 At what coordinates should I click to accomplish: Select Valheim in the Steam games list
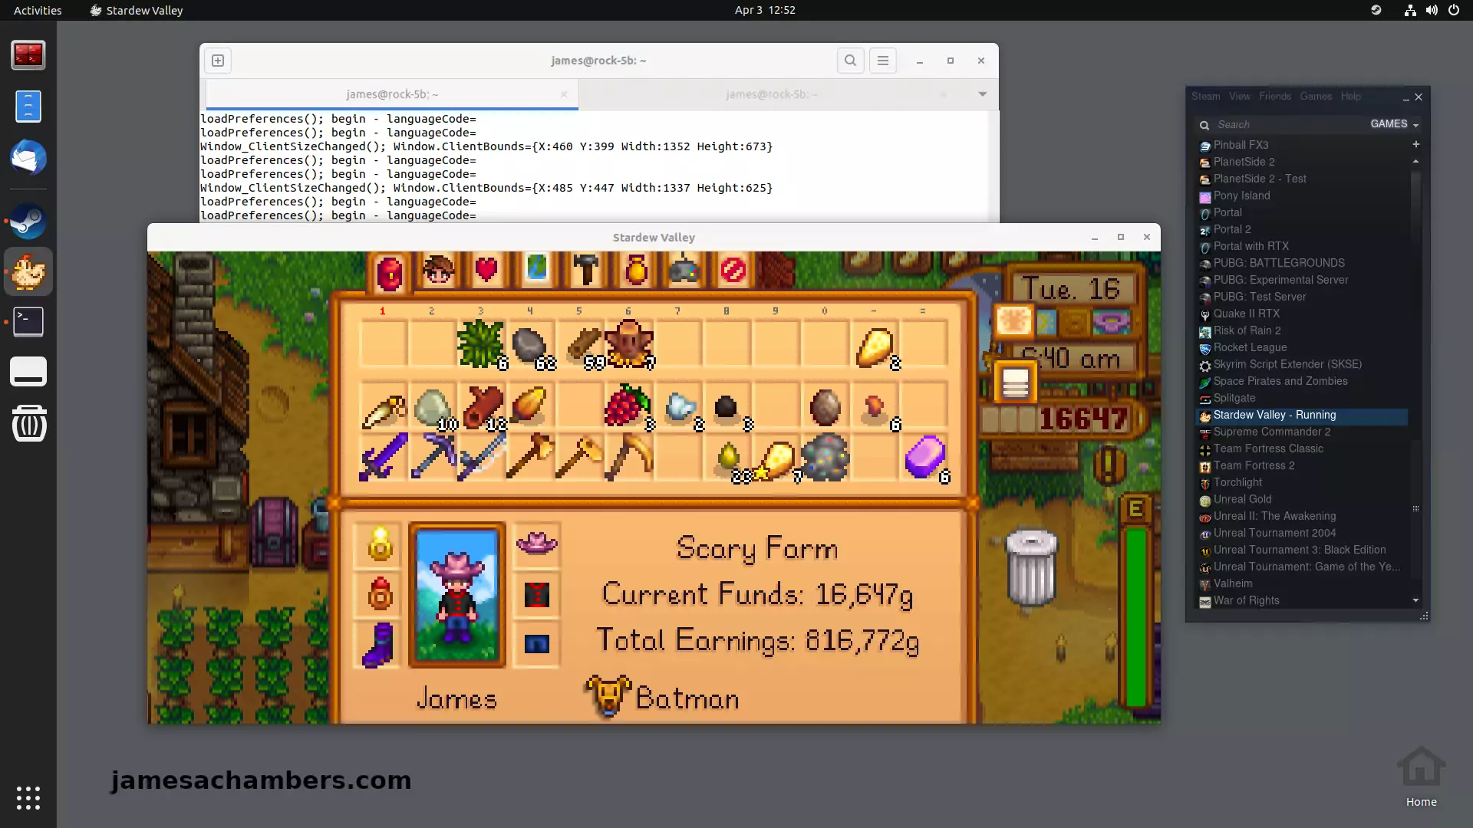point(1231,583)
